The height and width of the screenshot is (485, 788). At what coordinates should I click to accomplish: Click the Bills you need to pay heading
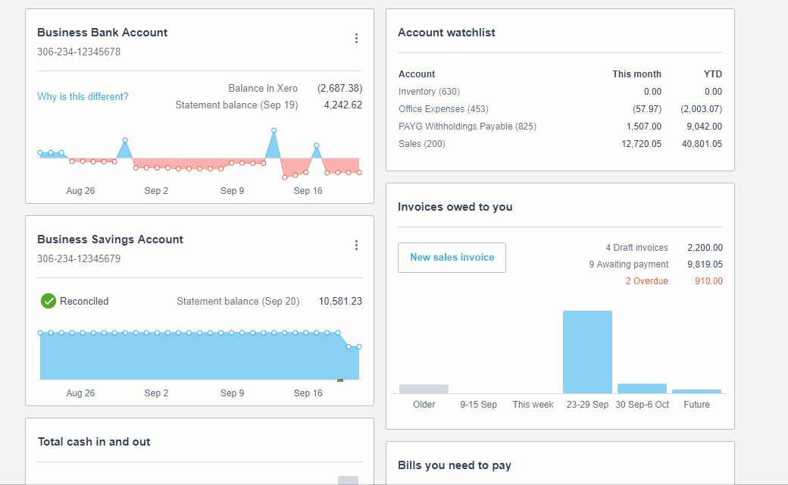[455, 465]
